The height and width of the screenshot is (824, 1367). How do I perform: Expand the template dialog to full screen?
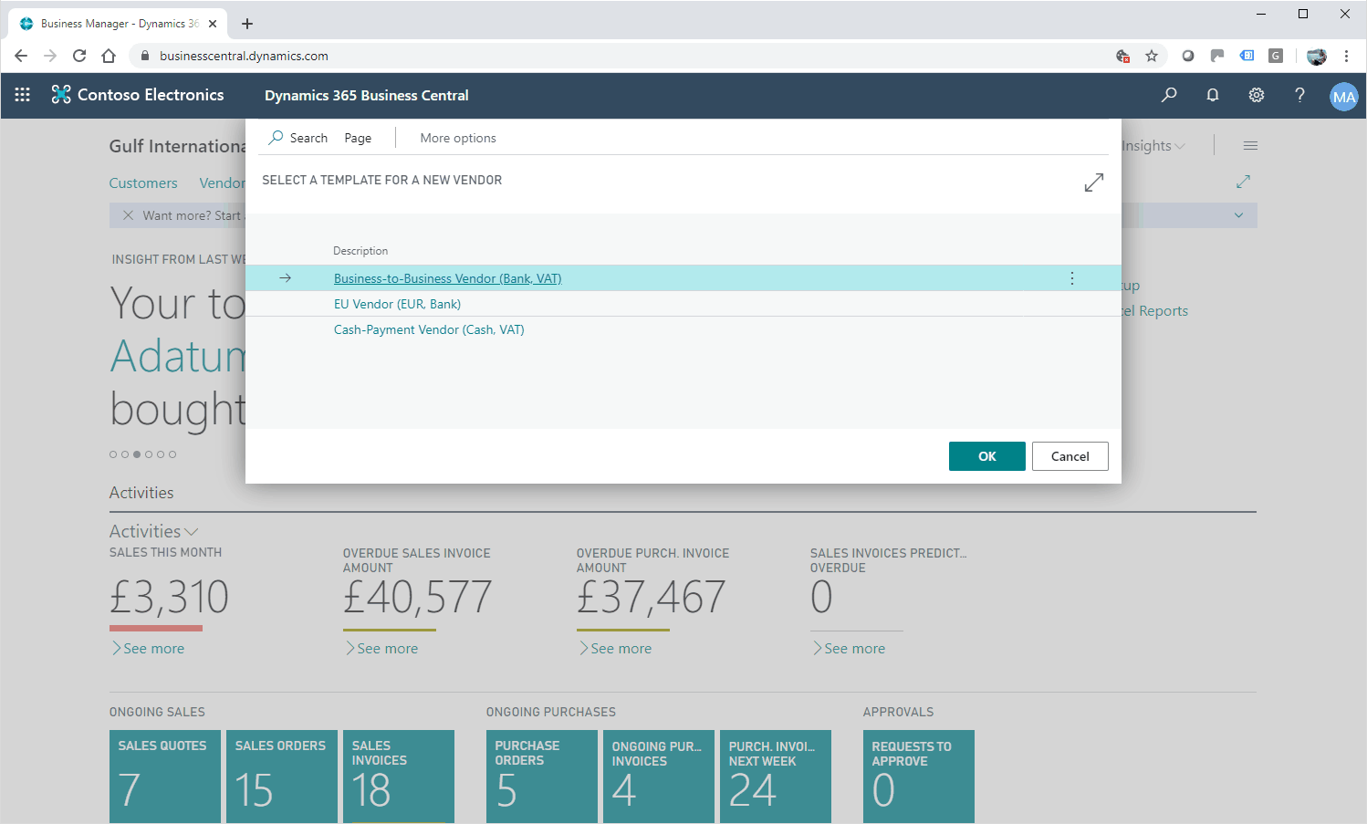click(x=1094, y=183)
